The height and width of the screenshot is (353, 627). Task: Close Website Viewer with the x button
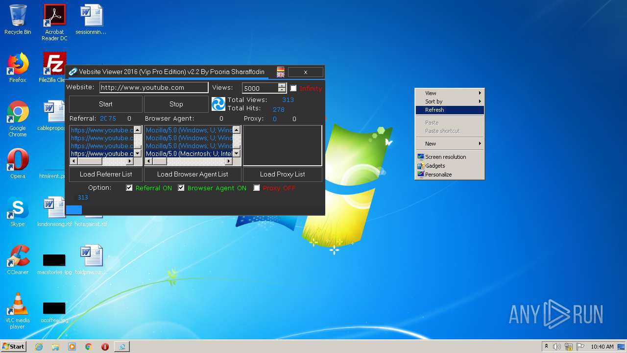coord(306,72)
